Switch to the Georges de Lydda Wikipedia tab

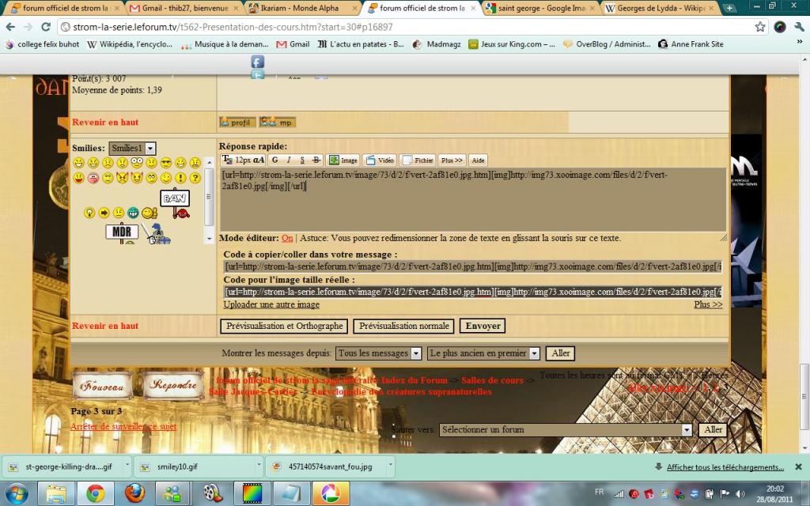point(661,8)
